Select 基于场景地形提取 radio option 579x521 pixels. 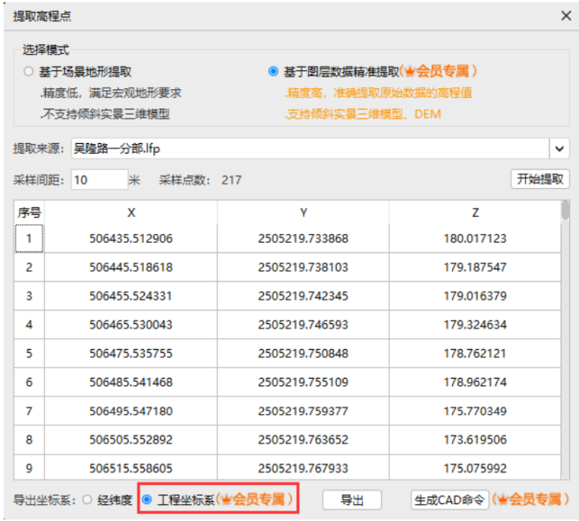click(x=28, y=72)
